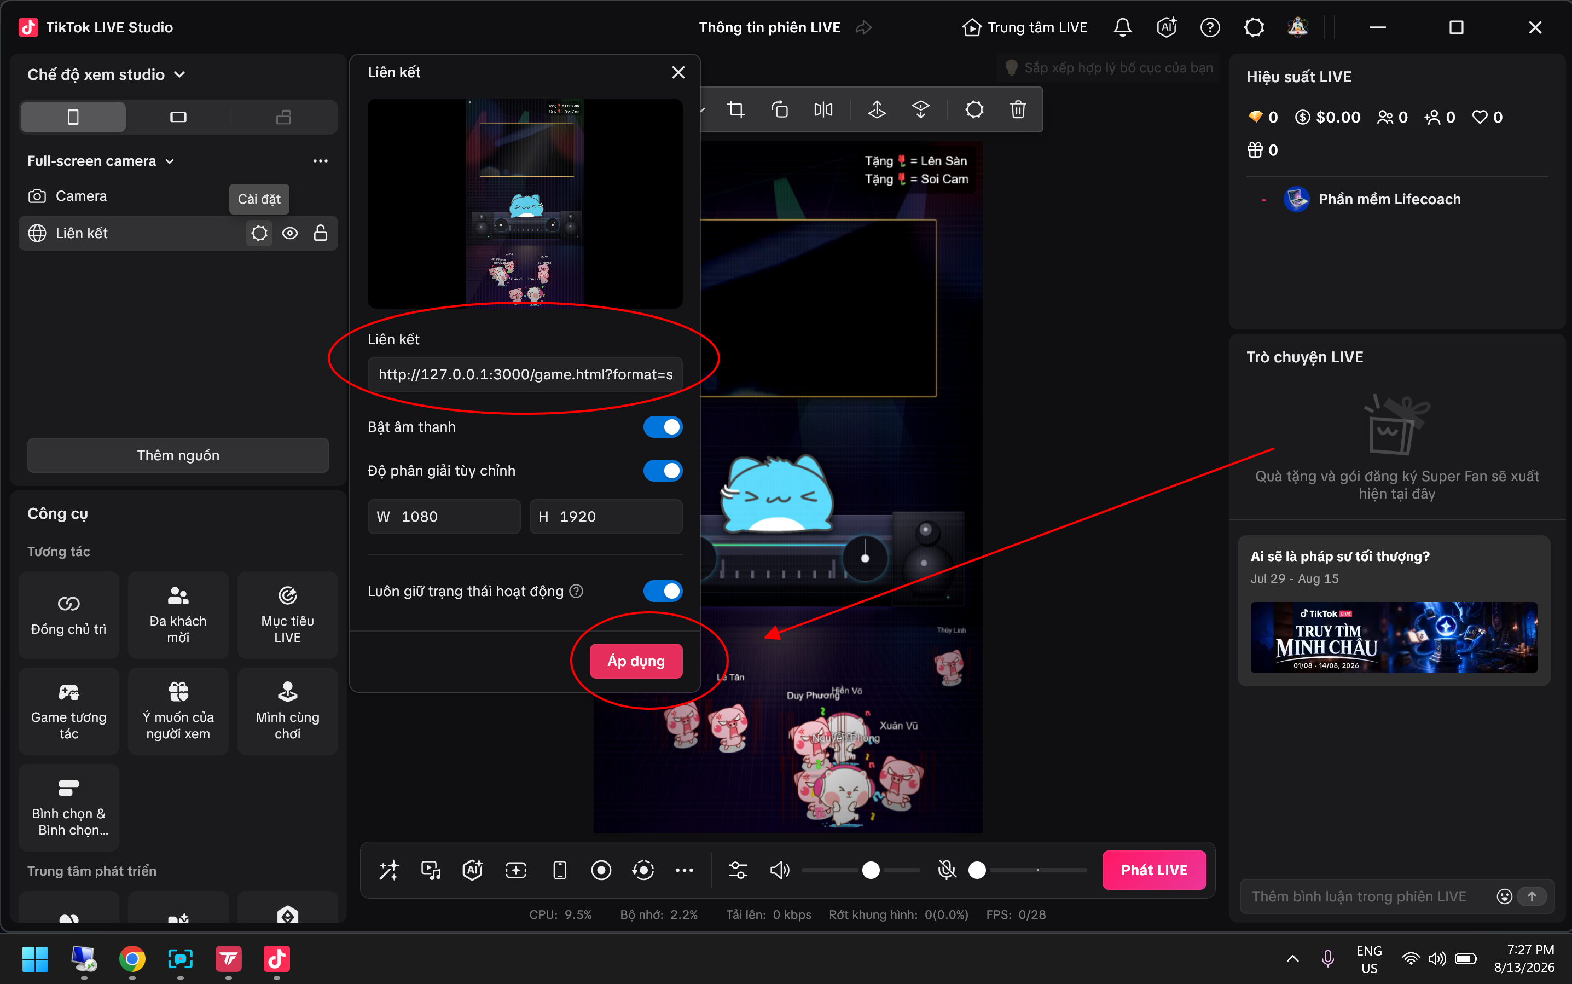Toggle Bật âm thanh switch

pyautogui.click(x=663, y=427)
